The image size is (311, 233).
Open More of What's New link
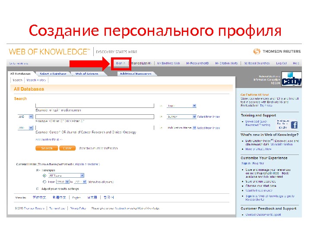coord(258,149)
